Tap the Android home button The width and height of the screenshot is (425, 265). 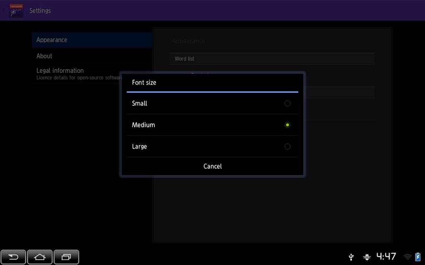tap(39, 257)
